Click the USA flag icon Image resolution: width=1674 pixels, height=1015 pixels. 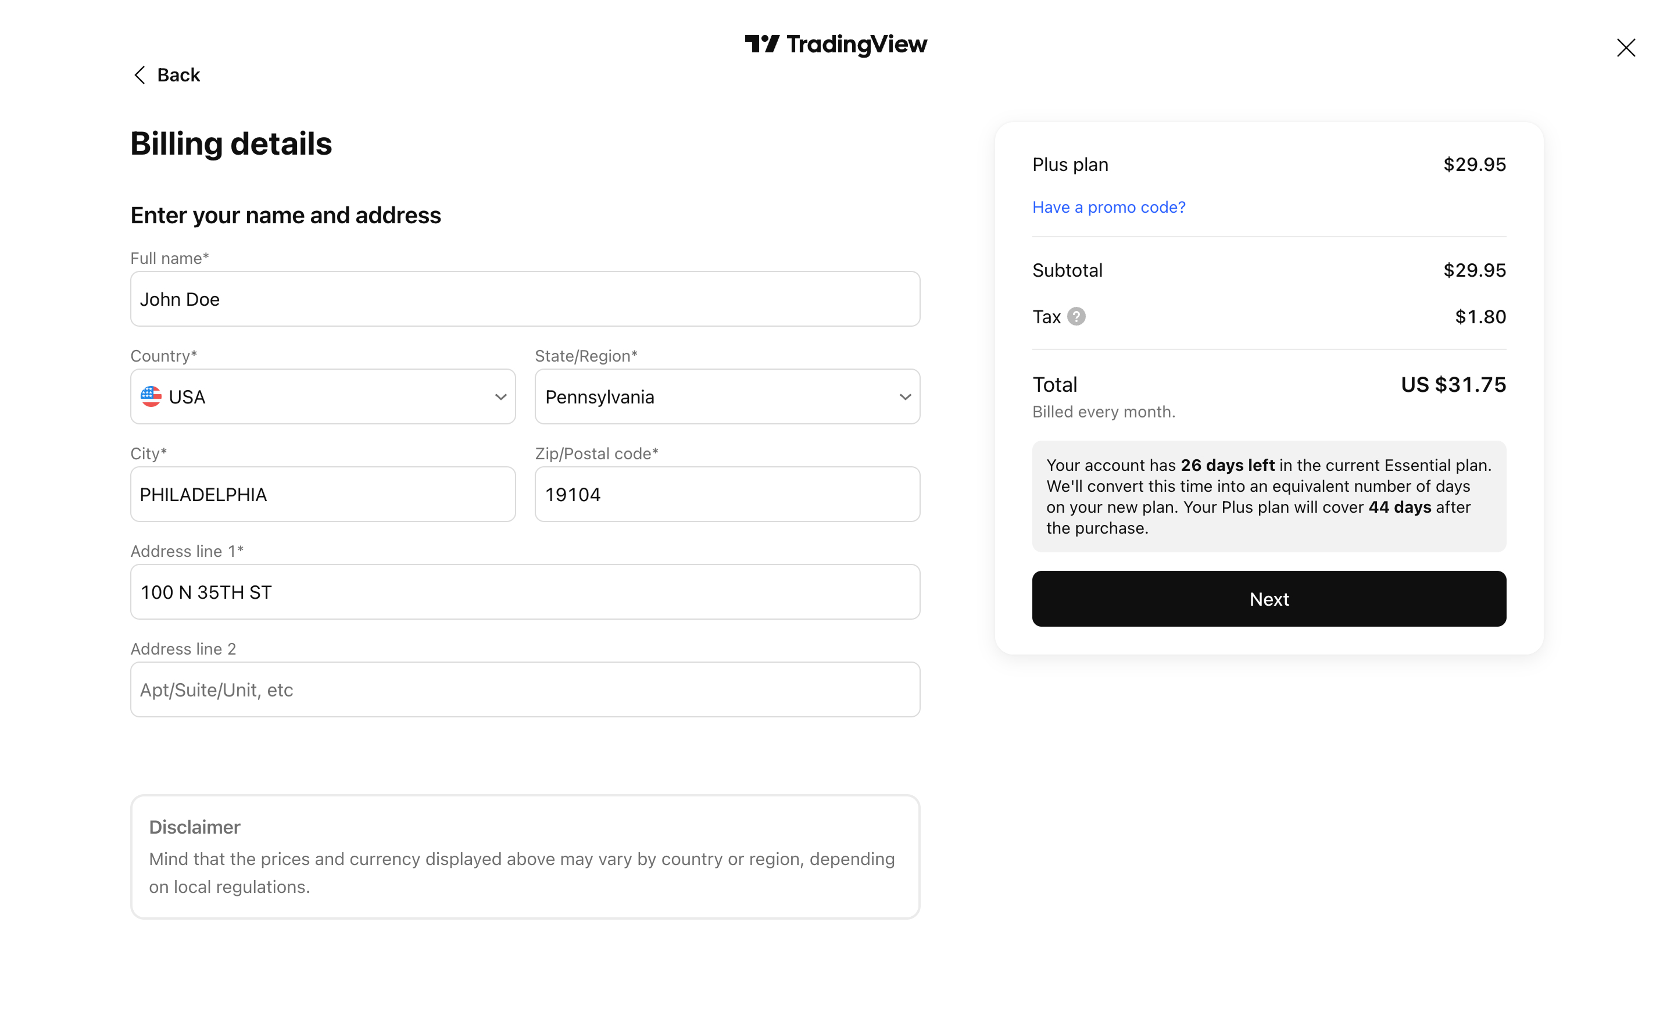(x=151, y=397)
